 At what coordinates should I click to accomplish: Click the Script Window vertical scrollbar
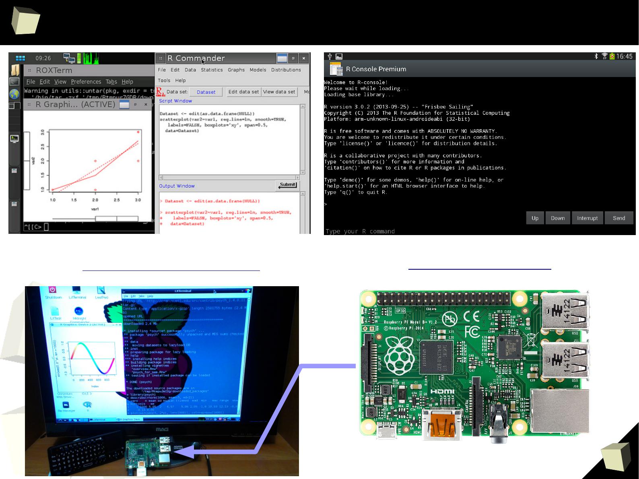[x=303, y=139]
